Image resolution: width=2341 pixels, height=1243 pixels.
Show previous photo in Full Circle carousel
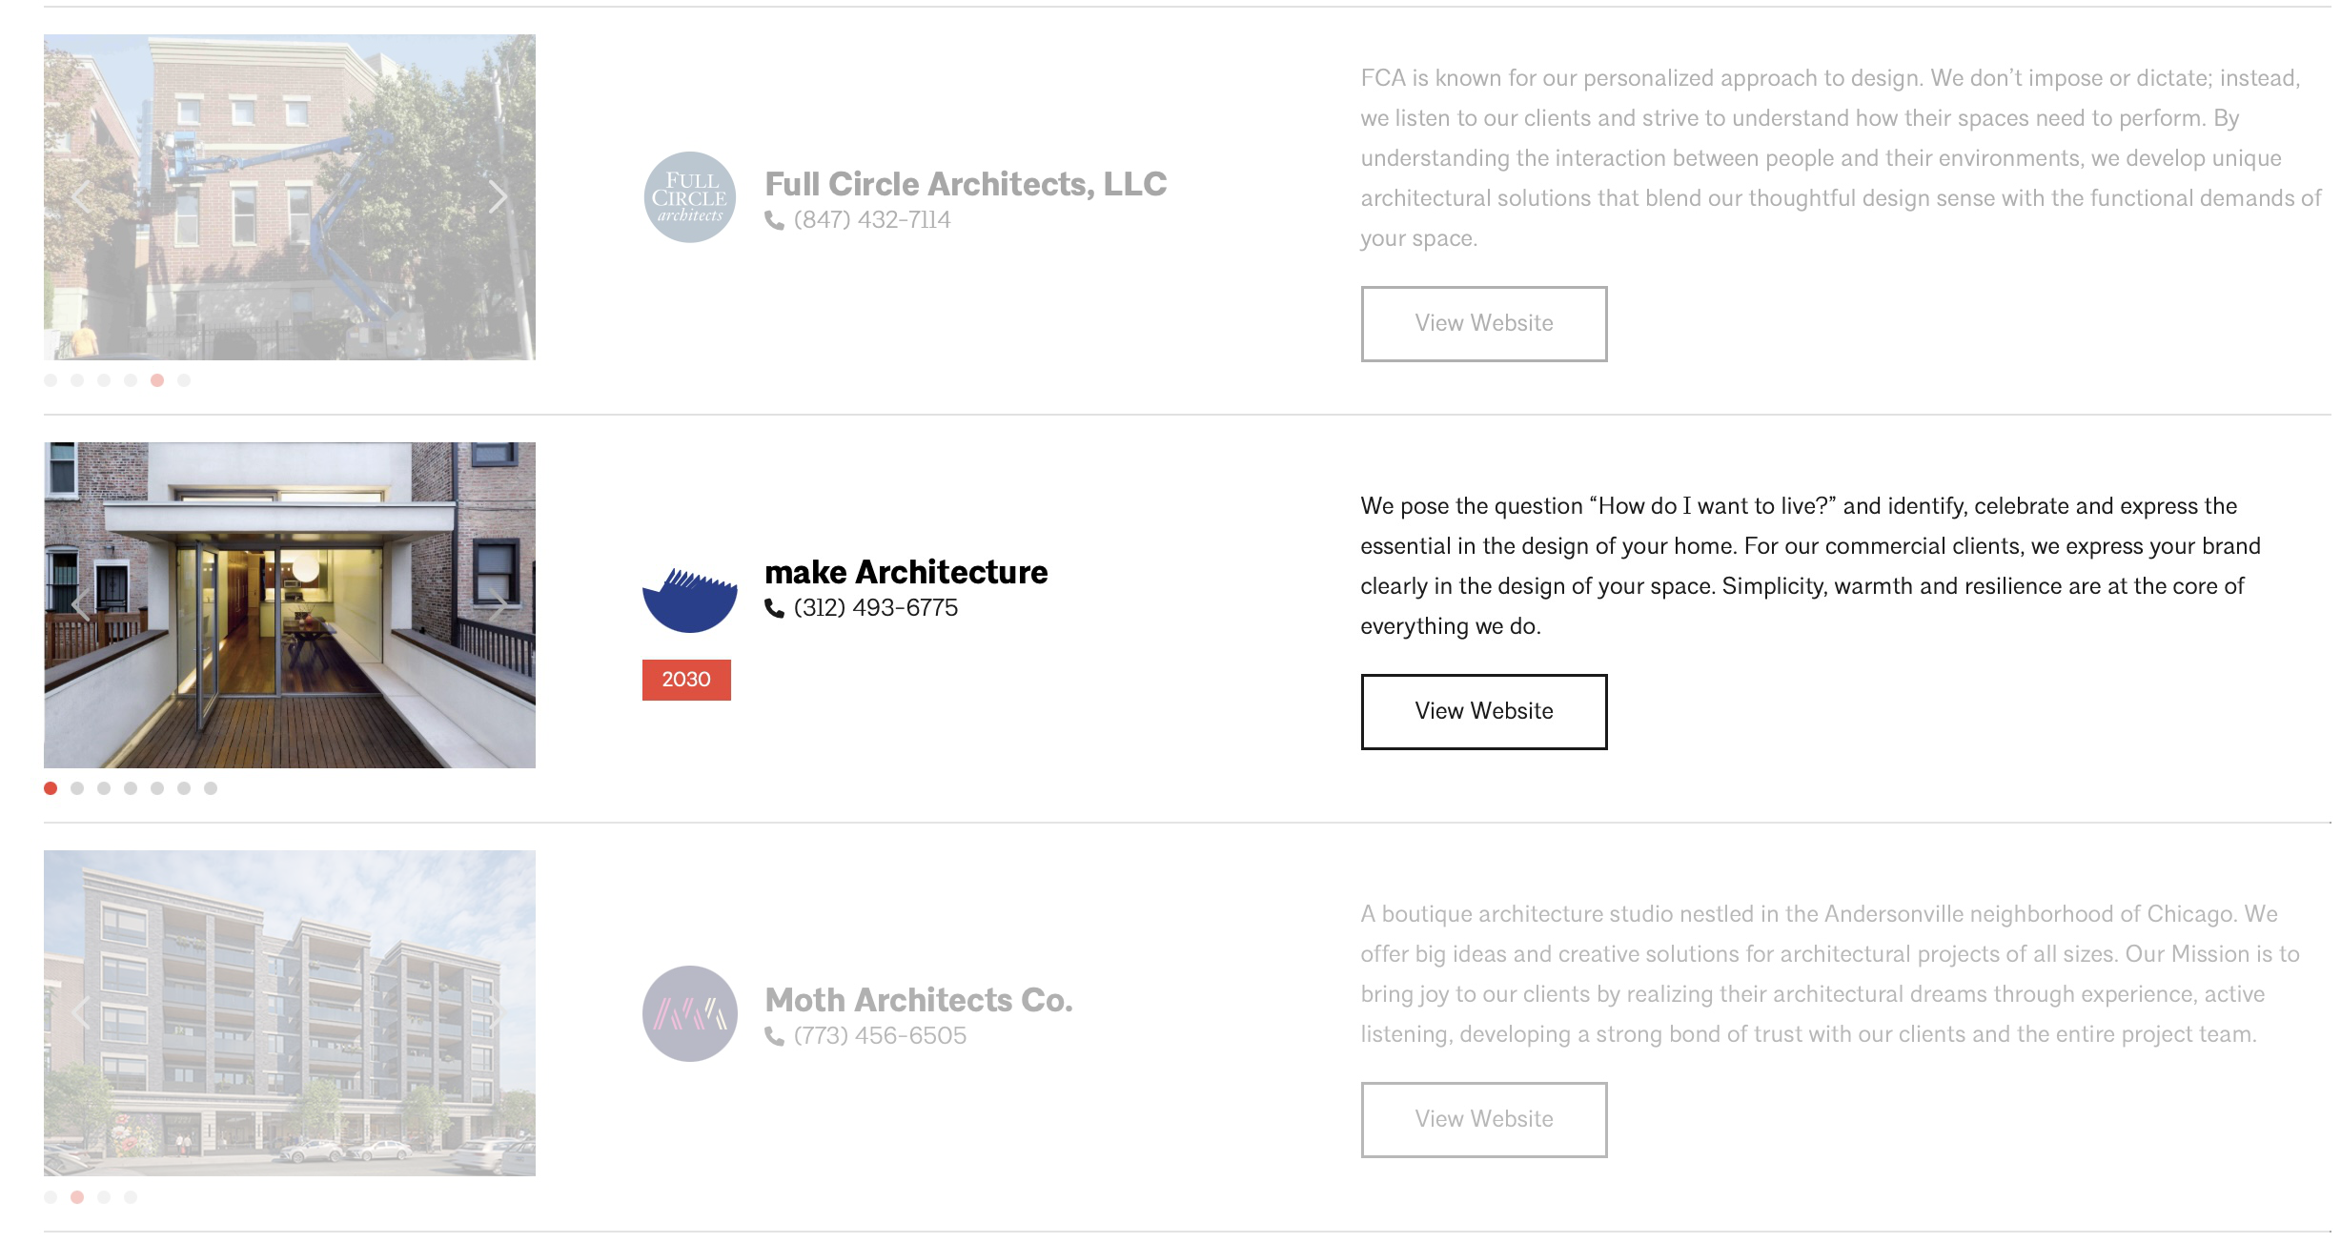click(82, 197)
